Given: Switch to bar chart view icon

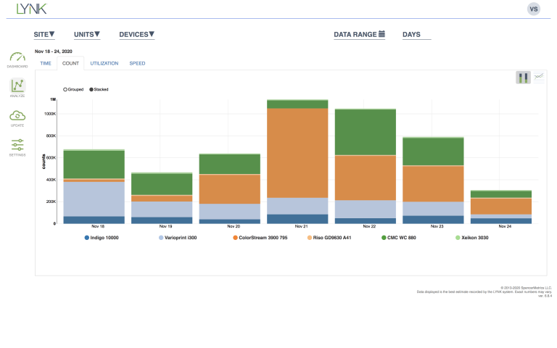Looking at the screenshot, I should 523,78.
